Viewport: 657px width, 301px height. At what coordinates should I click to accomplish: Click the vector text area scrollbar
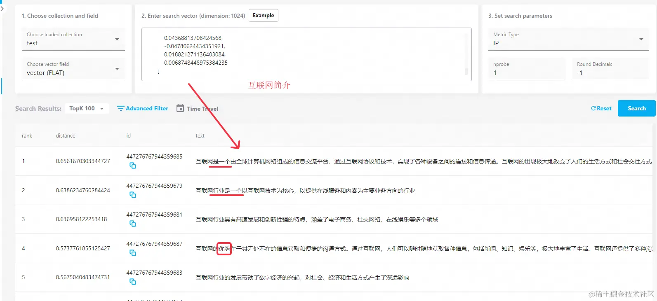[466, 71]
